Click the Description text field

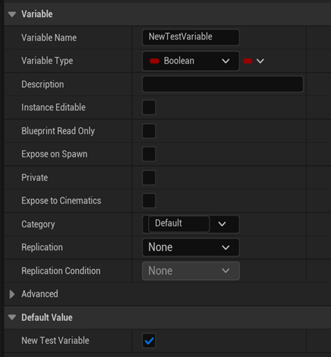[223, 84]
